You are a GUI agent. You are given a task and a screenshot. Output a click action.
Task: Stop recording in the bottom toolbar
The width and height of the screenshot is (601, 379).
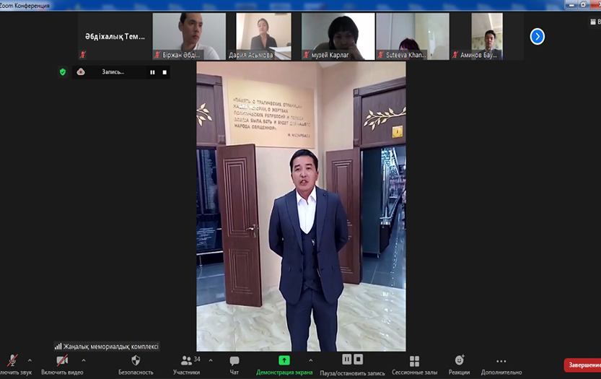359,359
